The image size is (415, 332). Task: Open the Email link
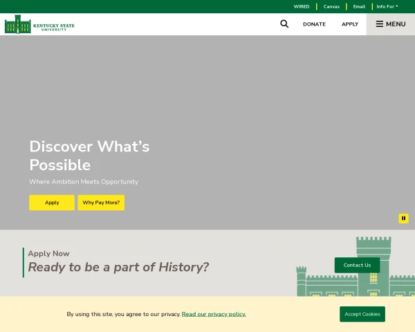point(359,7)
